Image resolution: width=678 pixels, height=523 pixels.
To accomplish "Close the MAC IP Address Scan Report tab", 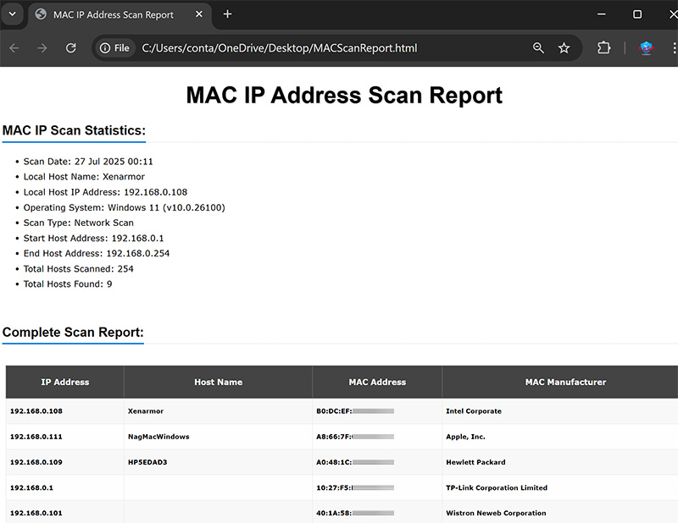I will pos(199,14).
